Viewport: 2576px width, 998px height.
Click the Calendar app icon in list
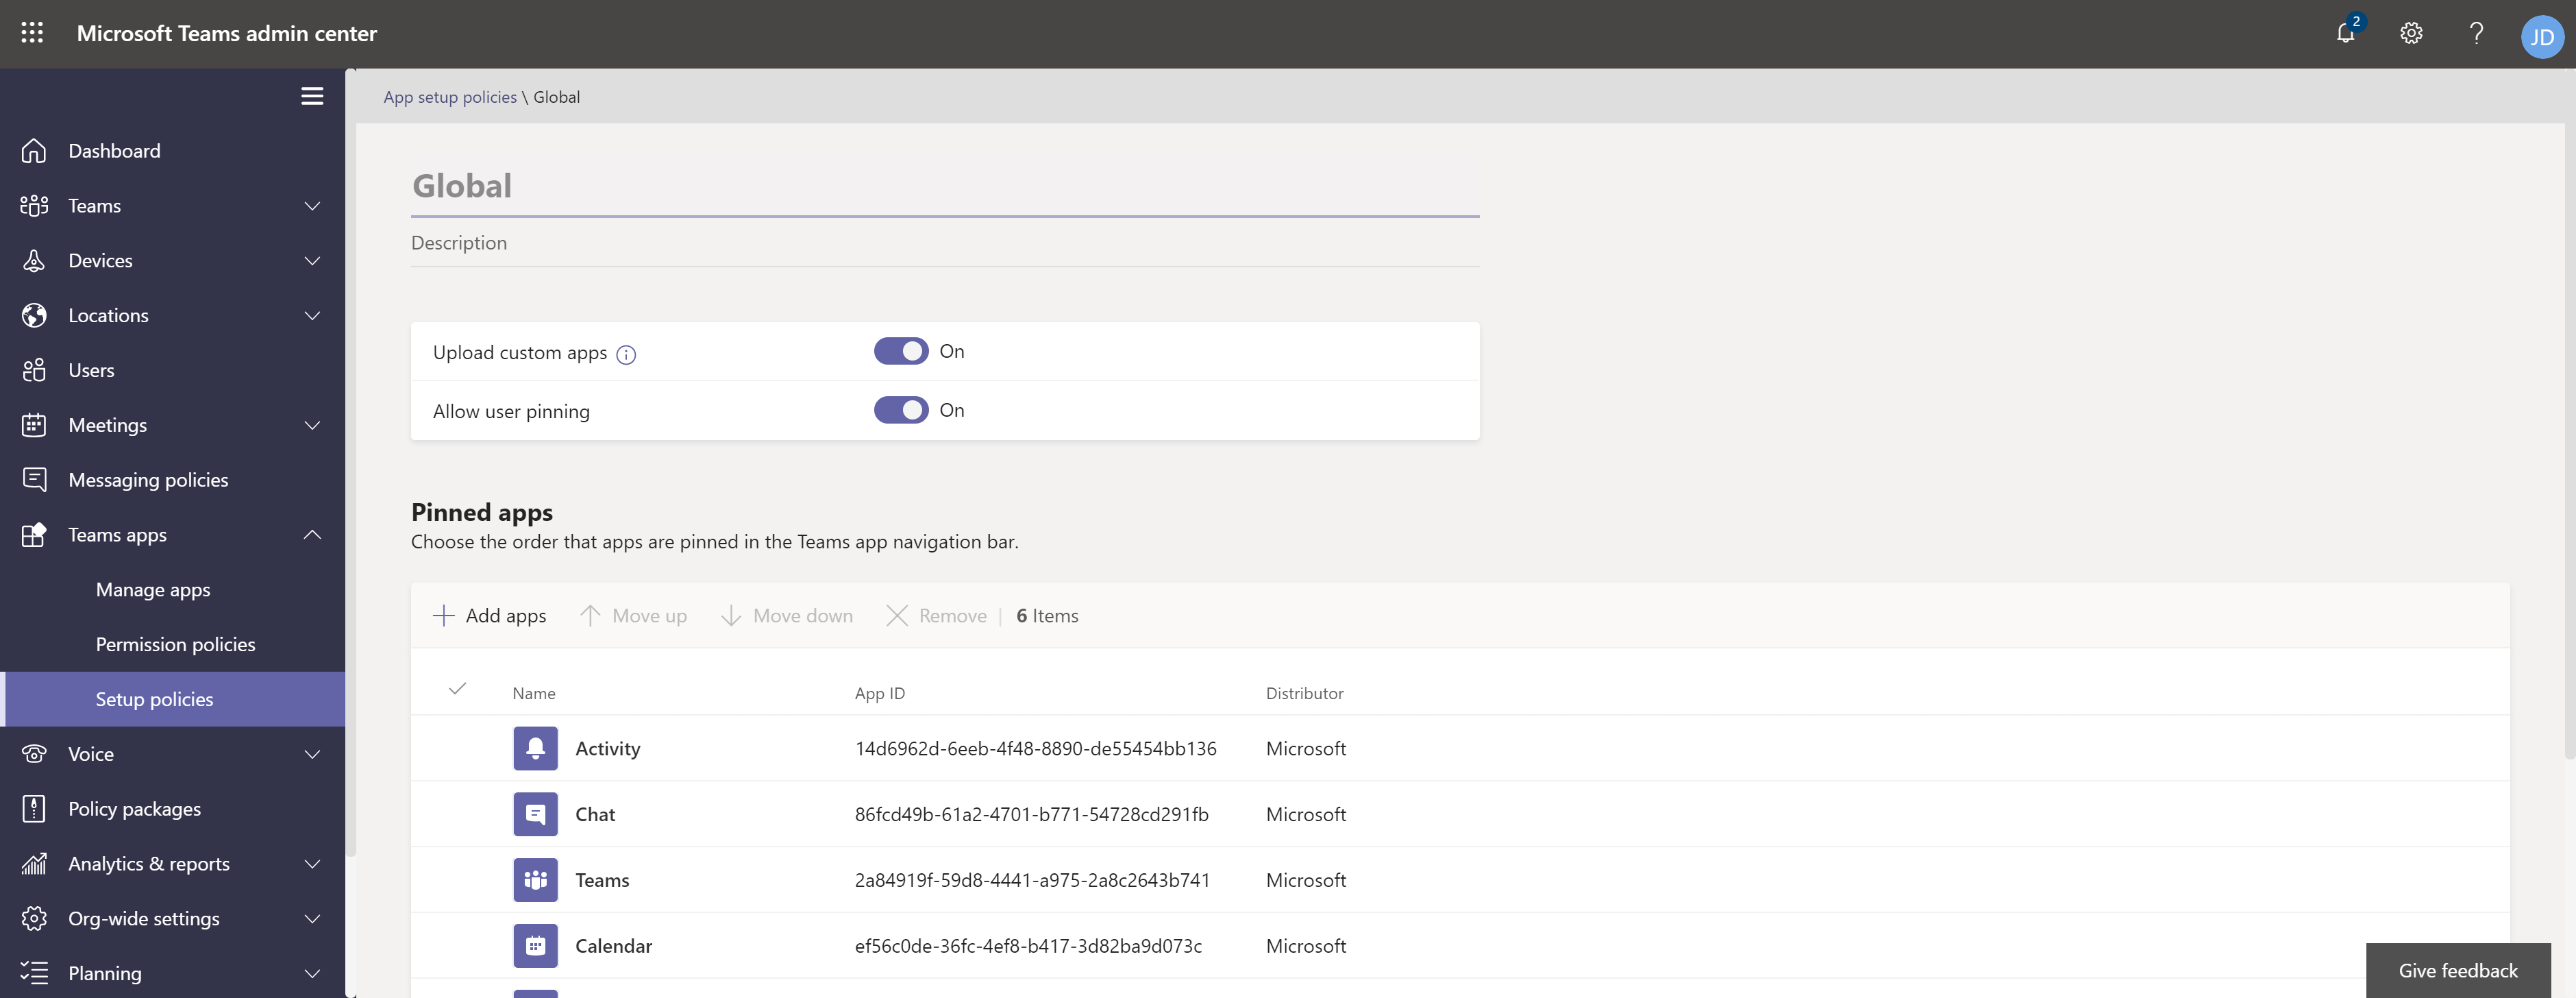tap(535, 945)
